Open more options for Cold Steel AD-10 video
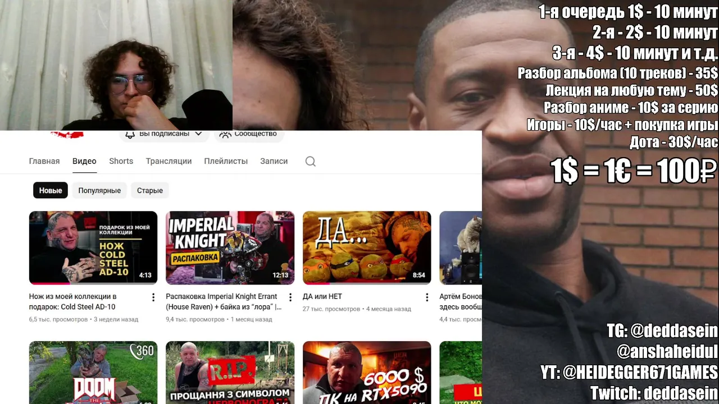719x404 pixels. pos(153,297)
